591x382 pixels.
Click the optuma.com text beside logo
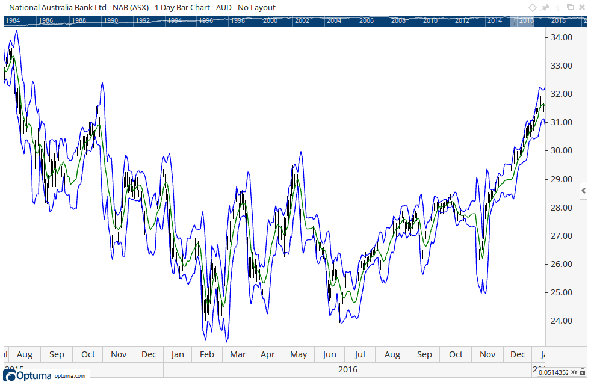coord(70,375)
